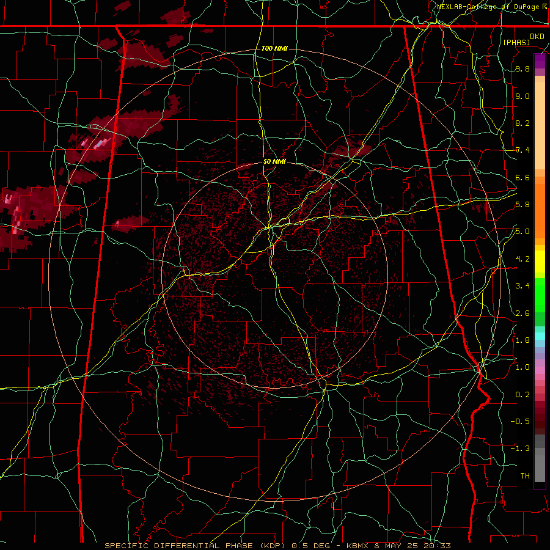Click the 8 MAY 25 20:33 timestamp
The width and height of the screenshot is (550, 550).
click(x=413, y=546)
